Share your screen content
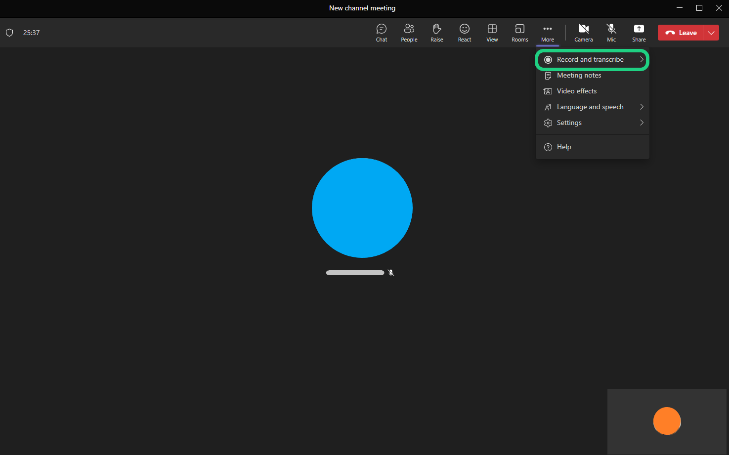Image resolution: width=729 pixels, height=455 pixels. (639, 33)
